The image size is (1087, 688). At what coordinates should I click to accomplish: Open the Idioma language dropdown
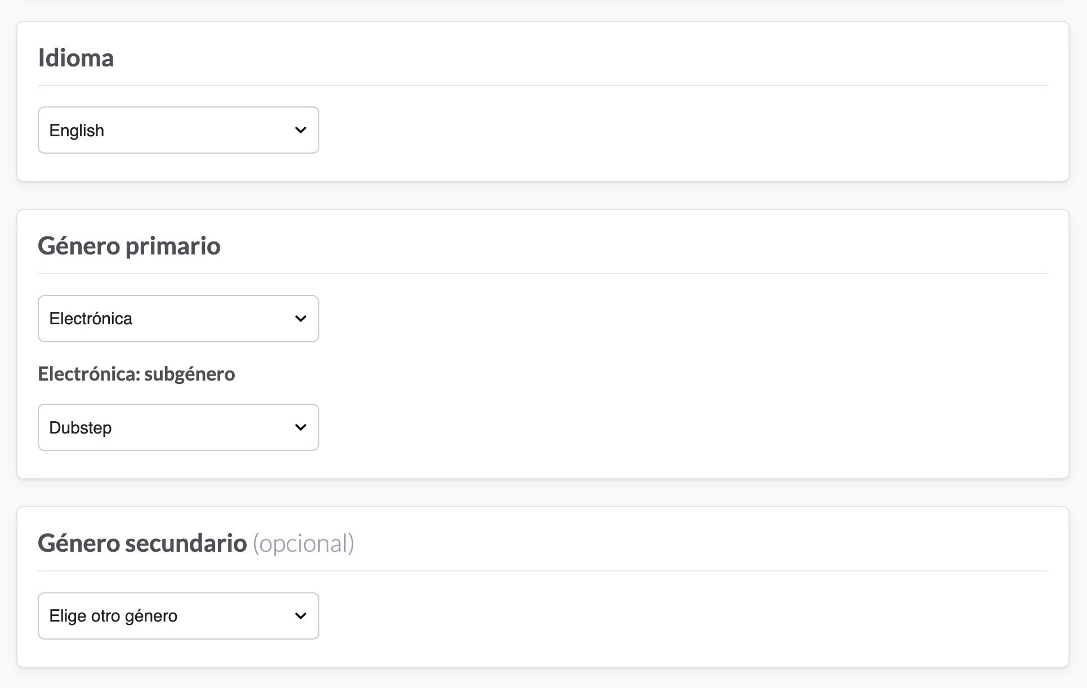(x=178, y=130)
